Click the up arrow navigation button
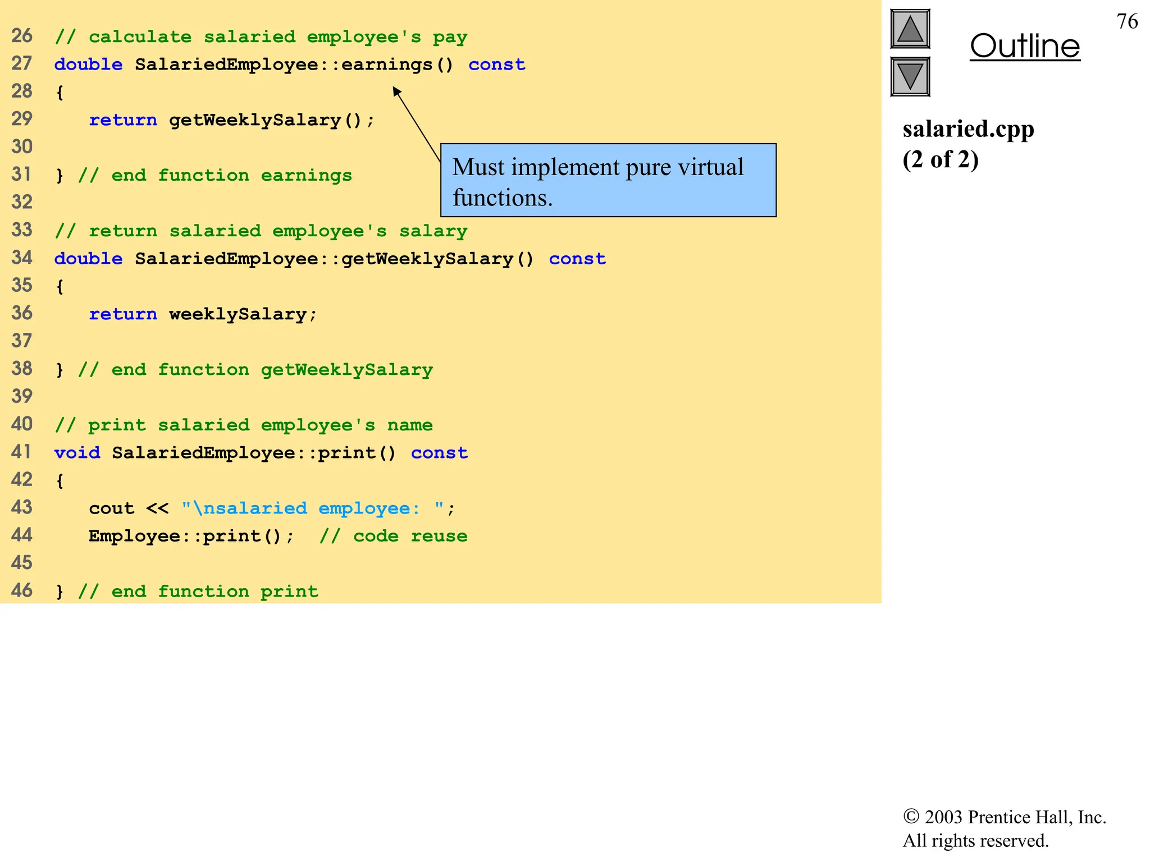Viewport: 1150px width, 862px height. 910,29
